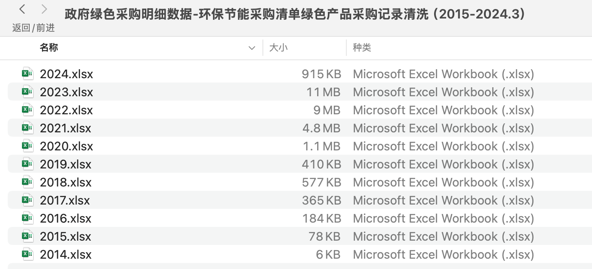Select the 2015.xlsx Excel icon
592x269 pixels.
28,236
